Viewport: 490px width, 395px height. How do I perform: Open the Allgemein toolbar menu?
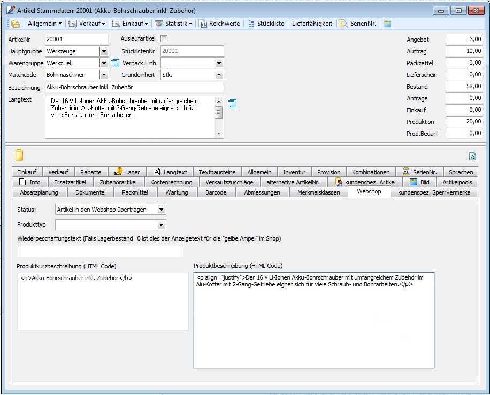[45, 24]
